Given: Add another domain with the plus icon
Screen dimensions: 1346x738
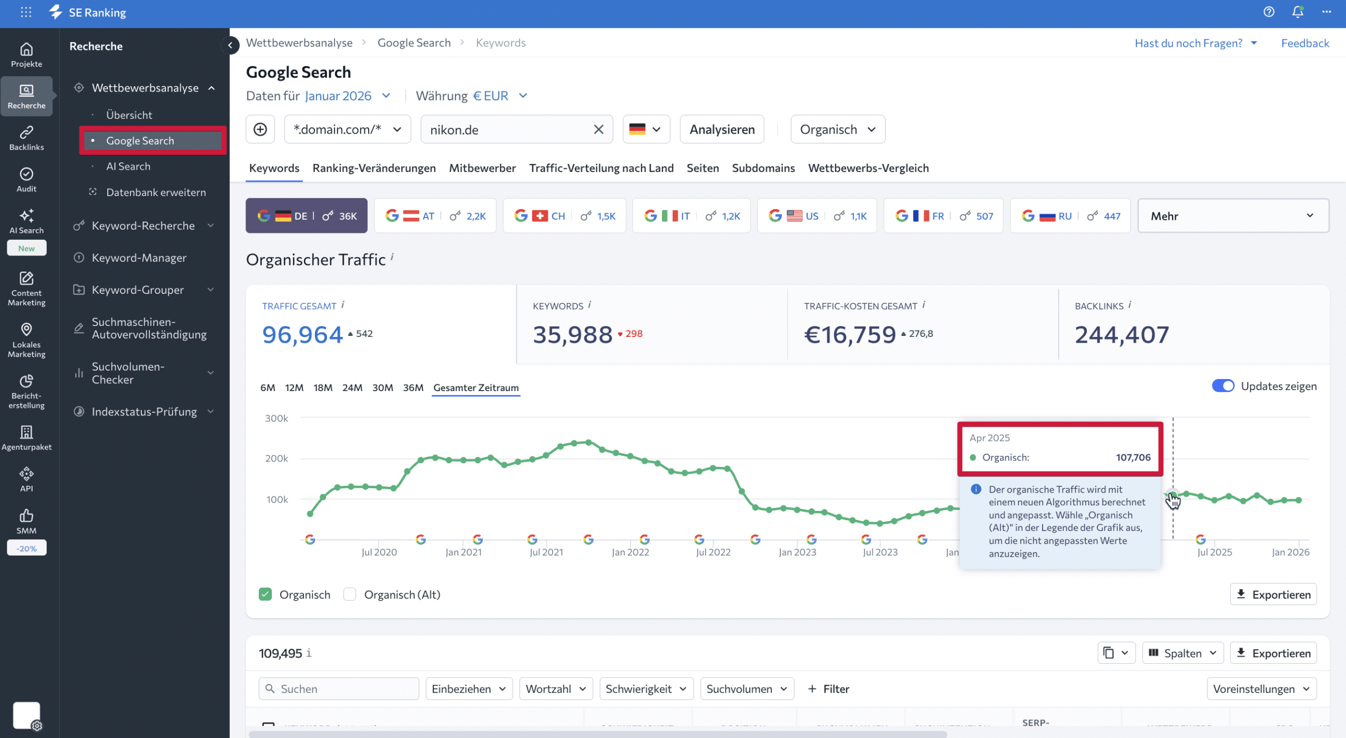Looking at the screenshot, I should pos(260,129).
